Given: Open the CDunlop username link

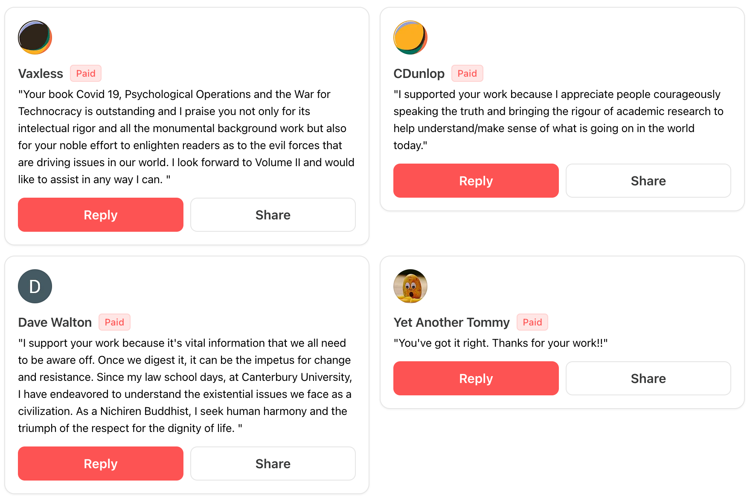Looking at the screenshot, I should click(x=419, y=74).
